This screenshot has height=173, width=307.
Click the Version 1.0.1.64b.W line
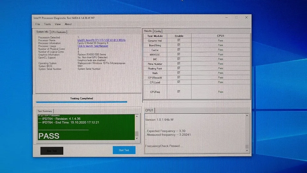pos(159,119)
